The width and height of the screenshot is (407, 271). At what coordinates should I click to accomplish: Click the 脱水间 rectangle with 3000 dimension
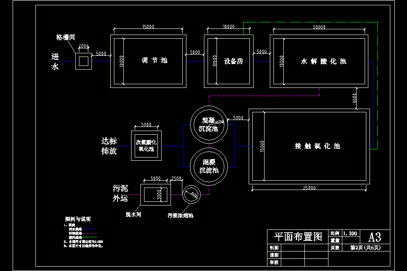156,195
